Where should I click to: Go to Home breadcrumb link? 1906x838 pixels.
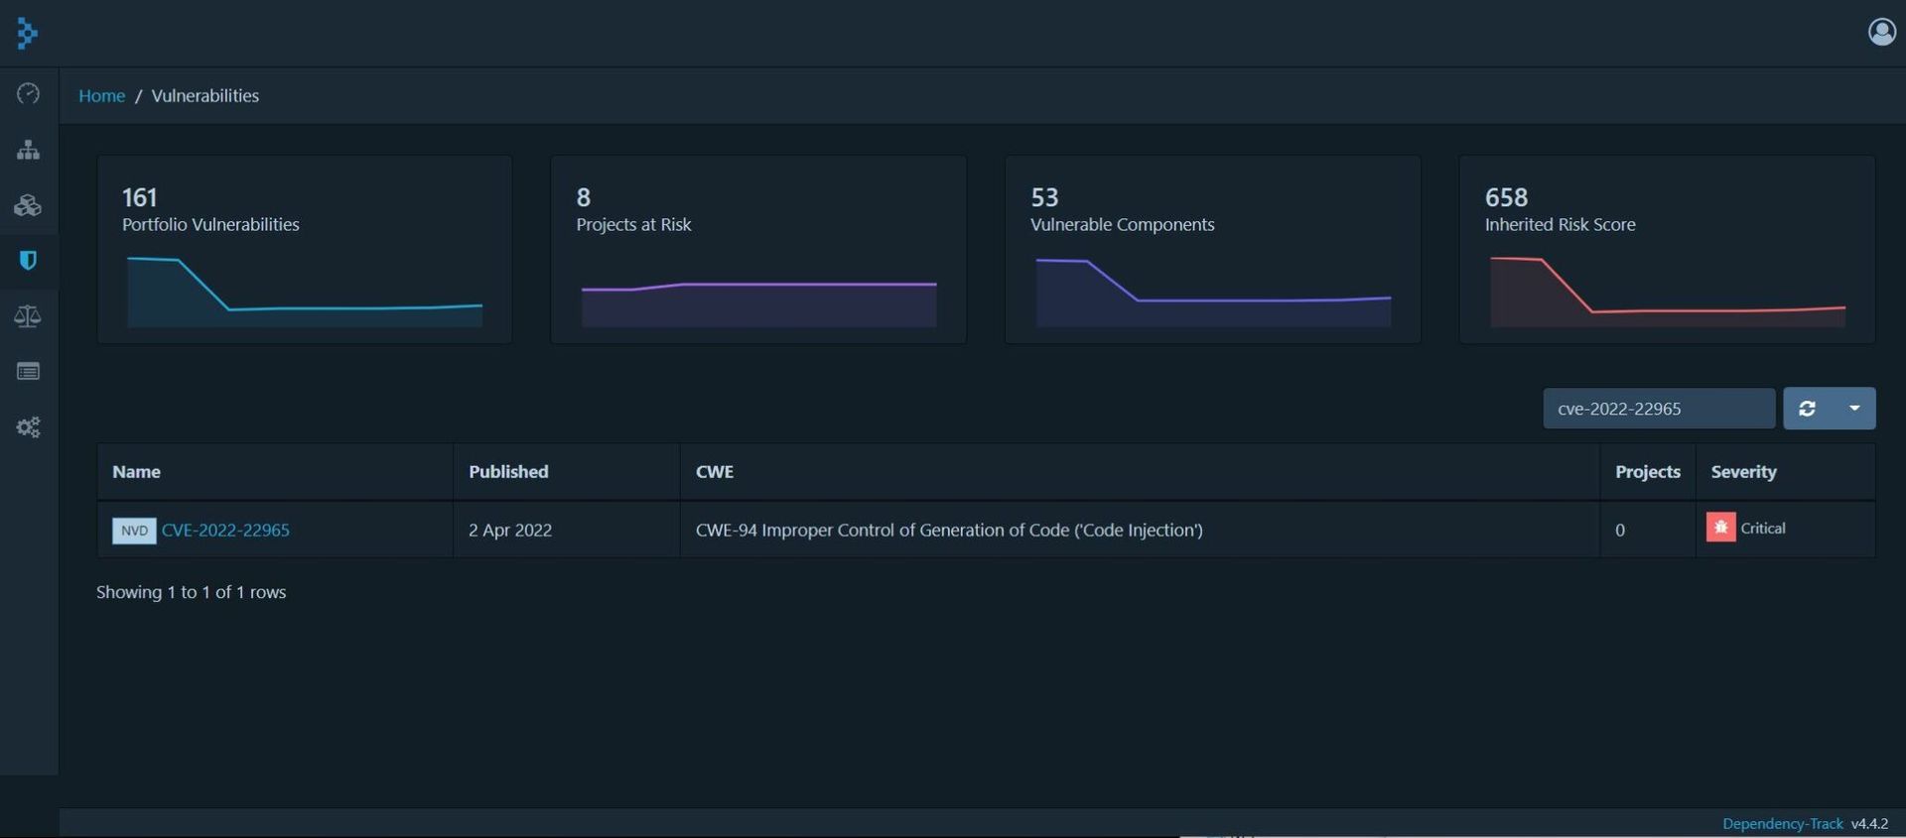[x=101, y=96]
